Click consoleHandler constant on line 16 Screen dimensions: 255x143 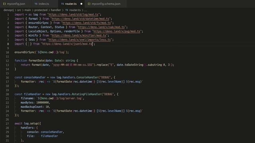pos(35,77)
